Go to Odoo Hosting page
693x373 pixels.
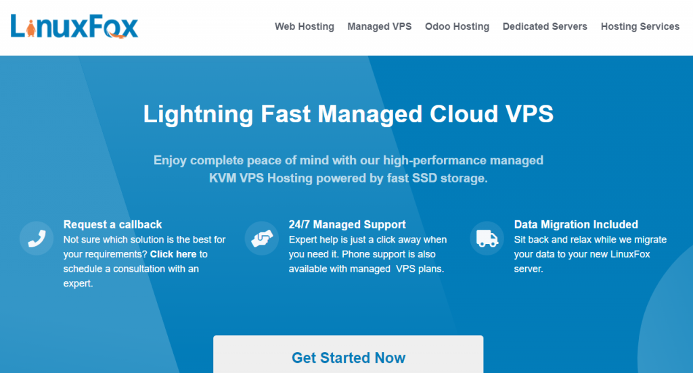point(457,26)
